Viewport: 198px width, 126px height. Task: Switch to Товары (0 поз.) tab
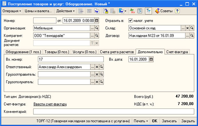point(57,52)
